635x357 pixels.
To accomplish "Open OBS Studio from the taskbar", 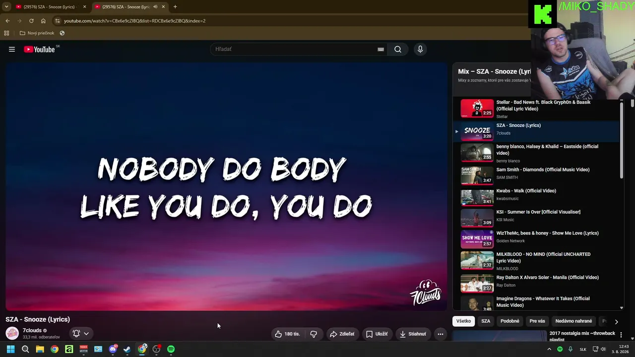I will pyautogui.click(x=156, y=349).
